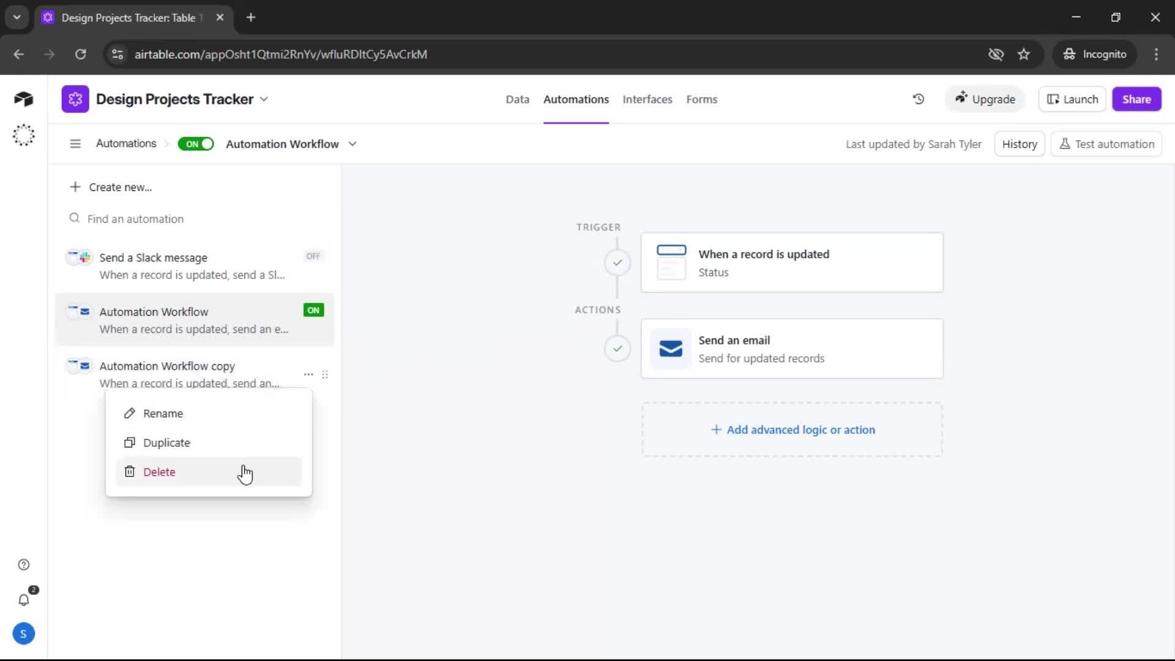Click the trigger step checkmark circle
This screenshot has width=1175, height=661.
pos(617,263)
